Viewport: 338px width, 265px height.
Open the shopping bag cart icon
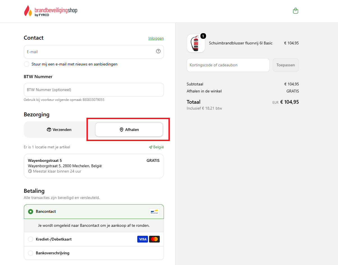295,11
